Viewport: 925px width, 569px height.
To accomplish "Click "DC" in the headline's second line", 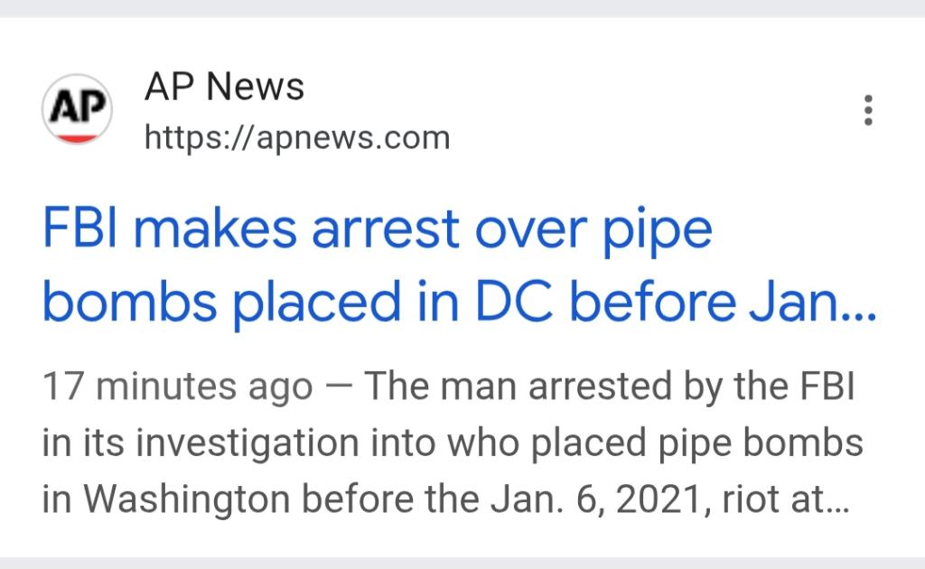I will coord(509,305).
